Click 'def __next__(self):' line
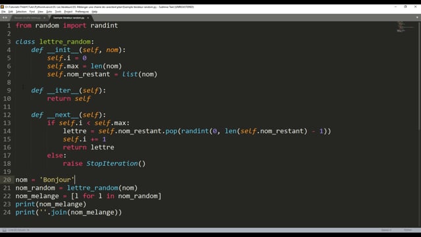421x237 pixels. point(68,115)
